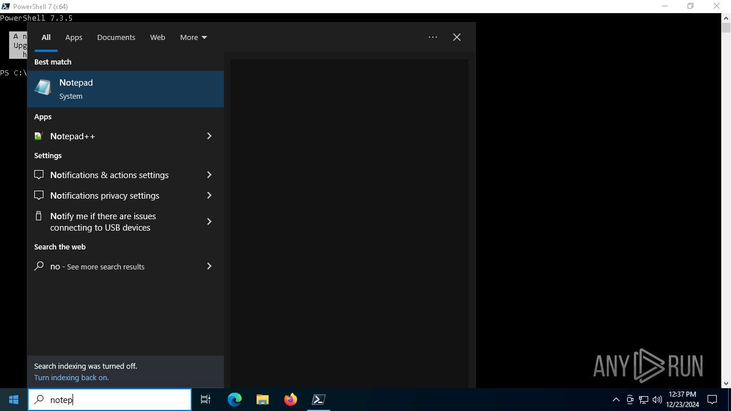
Task: Switch to PowerShell taskbar icon
Action: 319,400
